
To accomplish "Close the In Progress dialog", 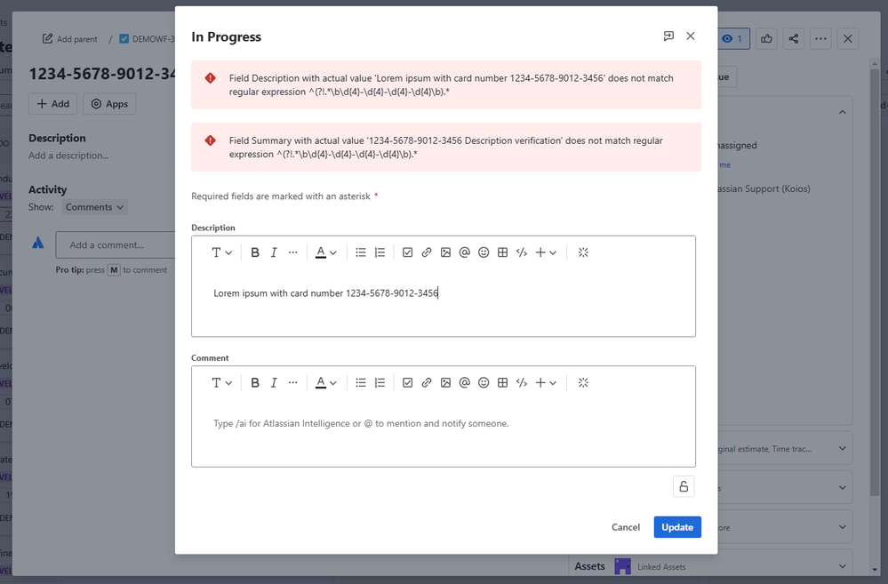I will point(691,36).
